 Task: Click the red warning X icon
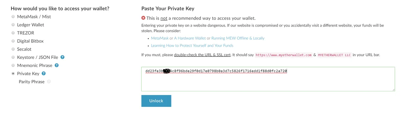point(143,18)
